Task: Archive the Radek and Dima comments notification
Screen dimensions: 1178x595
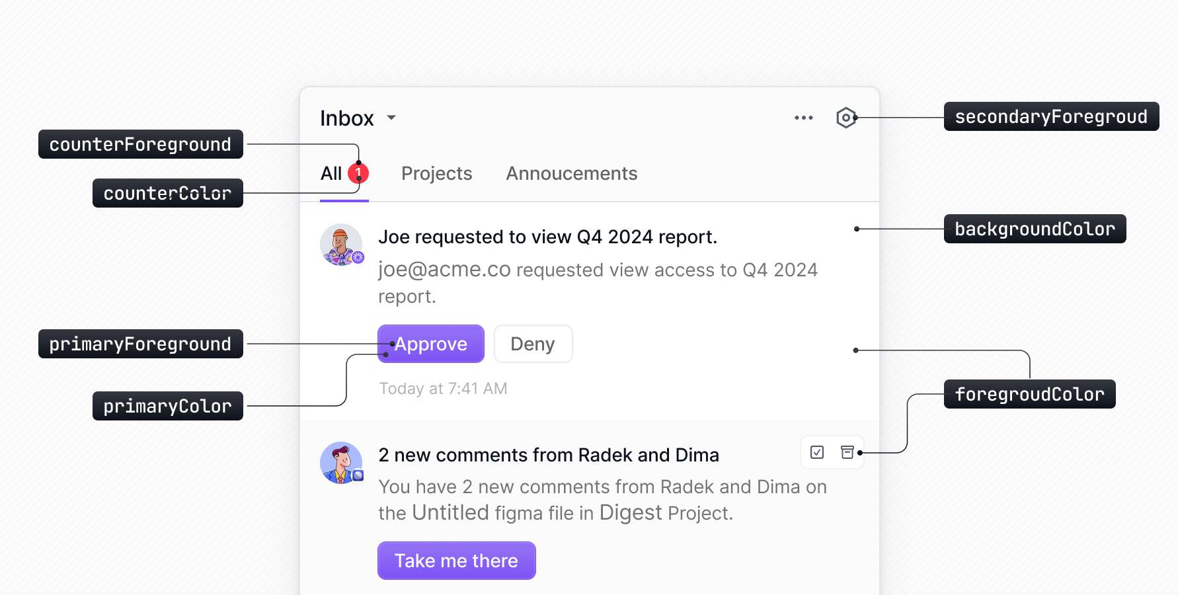Action: click(847, 452)
